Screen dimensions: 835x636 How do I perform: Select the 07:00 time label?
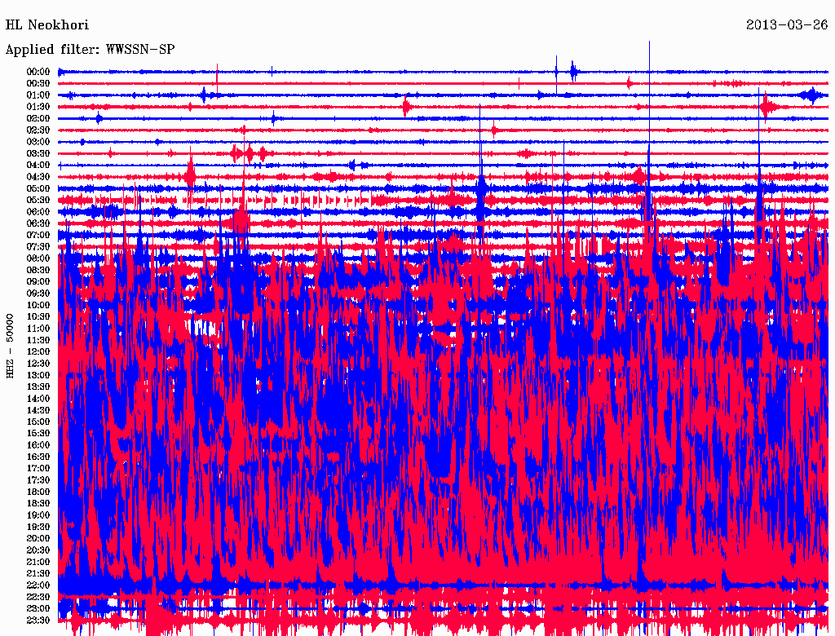tap(38, 235)
